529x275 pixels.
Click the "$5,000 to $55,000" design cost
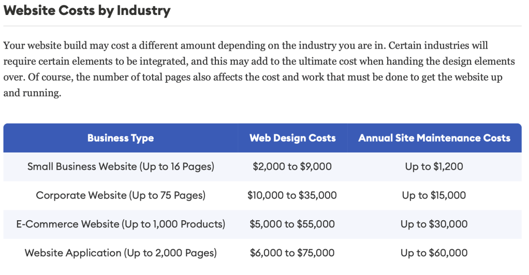292,224
